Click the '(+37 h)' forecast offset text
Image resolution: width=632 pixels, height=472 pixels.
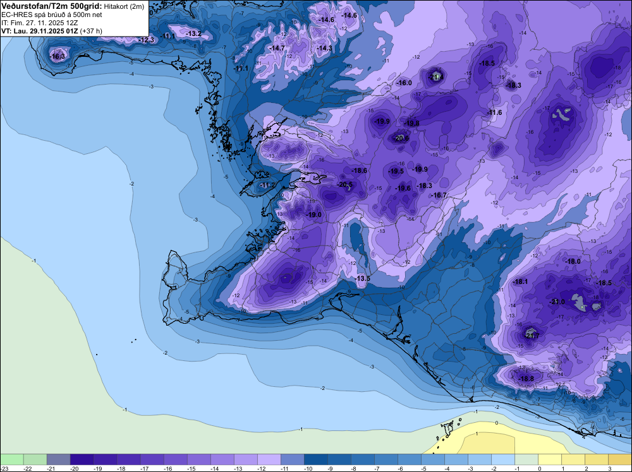tap(91, 31)
